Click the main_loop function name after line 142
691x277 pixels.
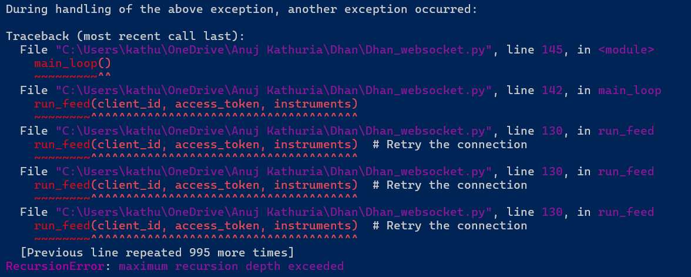point(629,91)
